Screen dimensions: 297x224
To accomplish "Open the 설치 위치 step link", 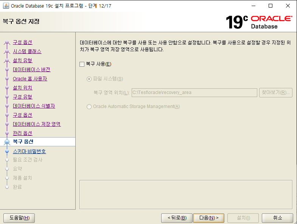I will point(23,88).
